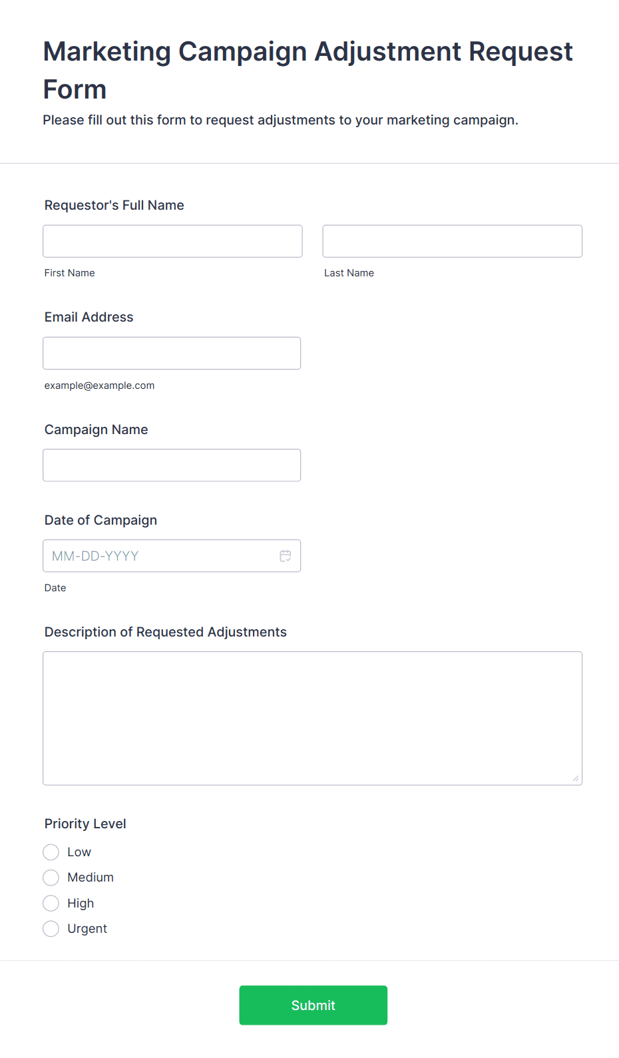Click the Date of Campaign label
The height and width of the screenshot is (1058, 619).
pyautogui.click(x=101, y=520)
